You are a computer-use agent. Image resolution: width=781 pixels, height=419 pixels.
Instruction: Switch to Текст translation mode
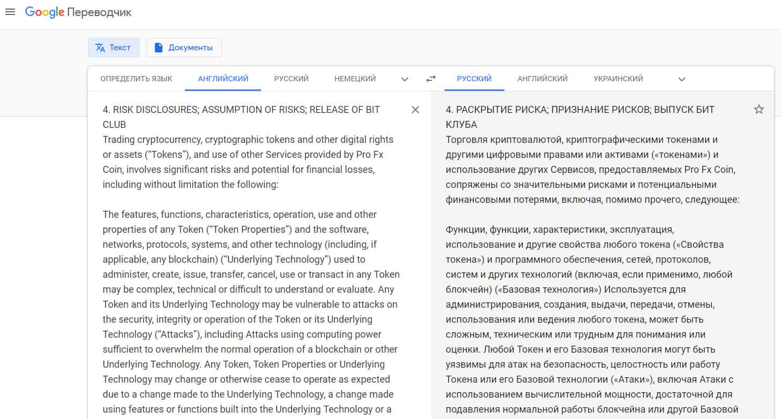(114, 48)
